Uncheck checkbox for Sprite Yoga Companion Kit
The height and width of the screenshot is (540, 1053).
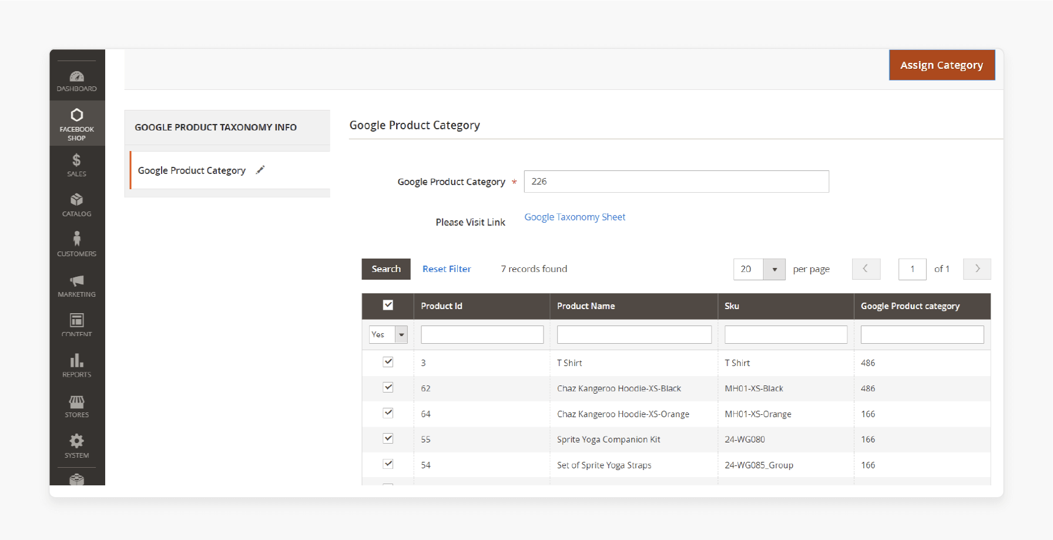pyautogui.click(x=388, y=438)
